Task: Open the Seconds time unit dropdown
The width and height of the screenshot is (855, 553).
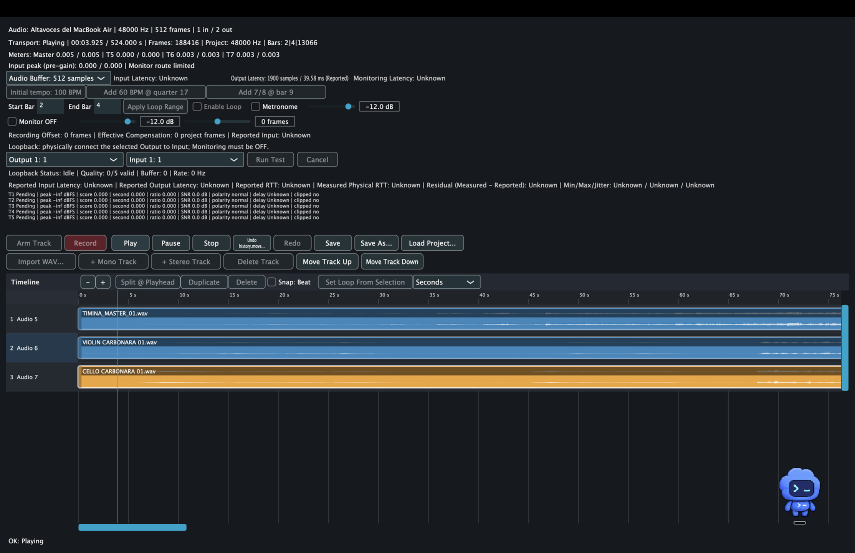Action: [x=446, y=282]
